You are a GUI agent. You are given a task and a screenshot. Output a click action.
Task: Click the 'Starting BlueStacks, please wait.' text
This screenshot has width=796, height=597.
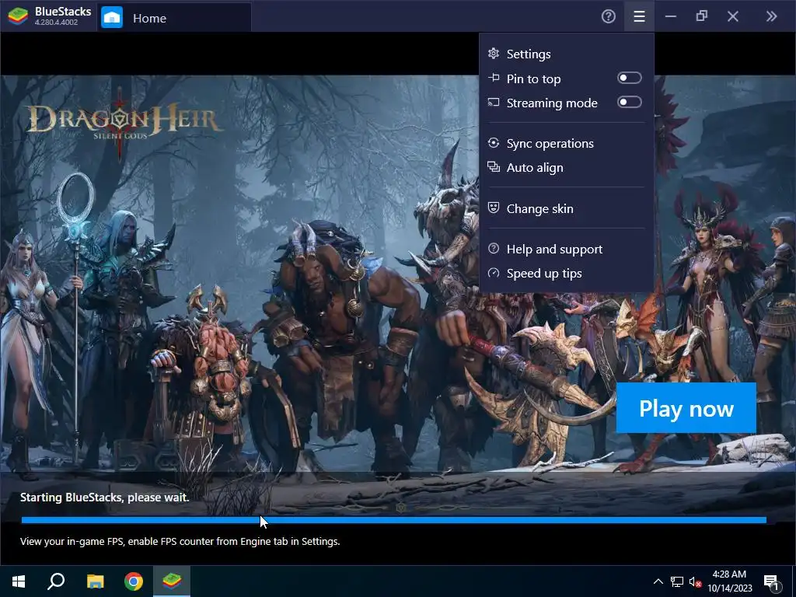(105, 497)
